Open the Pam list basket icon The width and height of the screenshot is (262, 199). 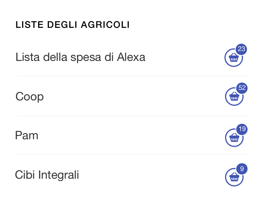pos(234,138)
